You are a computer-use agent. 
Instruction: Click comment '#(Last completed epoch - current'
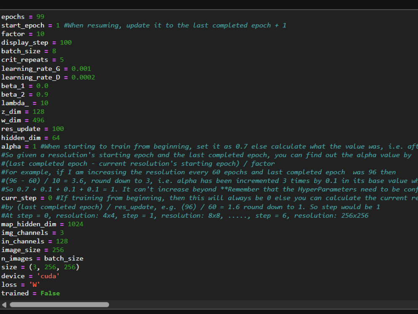click(138, 163)
